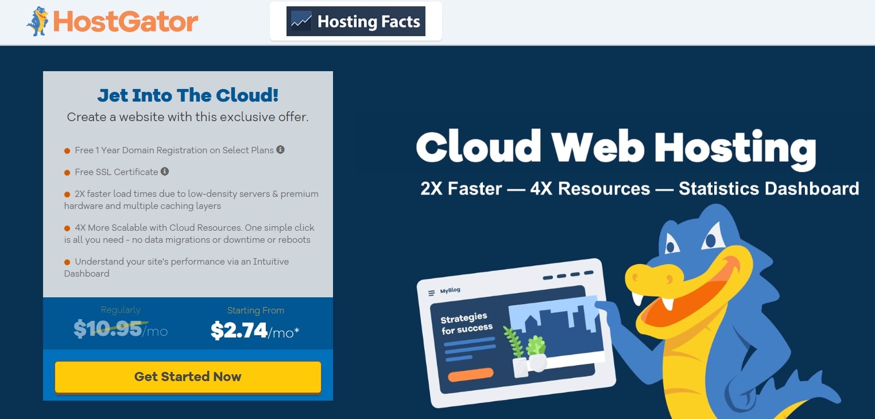Click the '4X More Scalable' bullet text
Screen dimensions: 875x419
pos(189,234)
